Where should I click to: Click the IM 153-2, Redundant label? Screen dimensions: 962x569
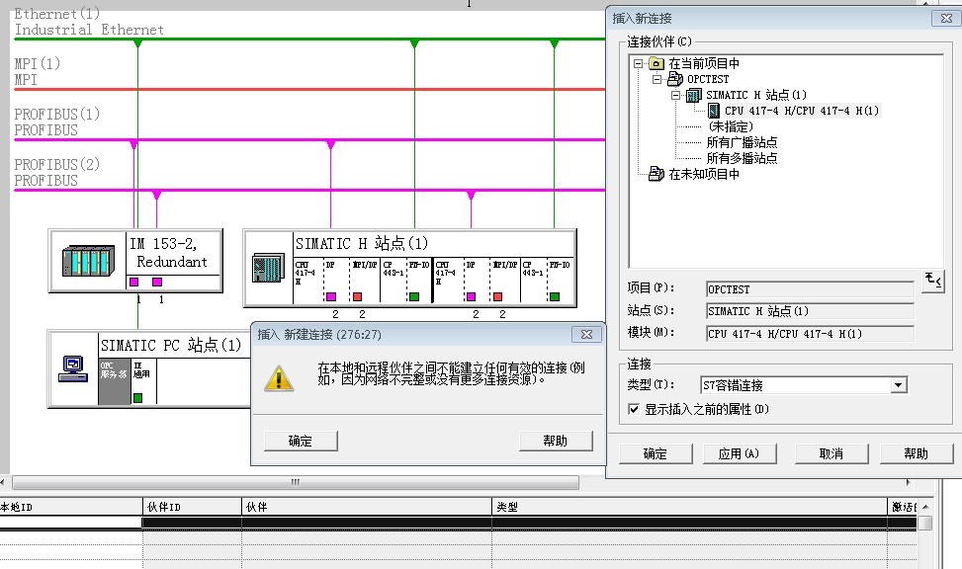tap(169, 253)
